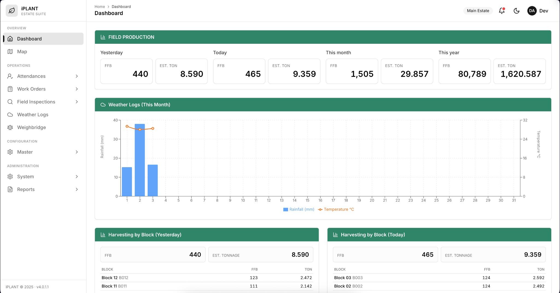
Task: Expand the Field Inspections chevron
Action: (x=77, y=102)
